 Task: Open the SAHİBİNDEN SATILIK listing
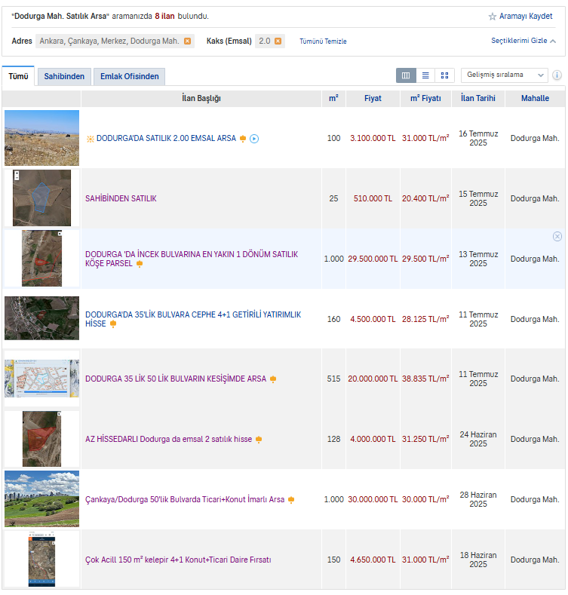click(x=121, y=198)
